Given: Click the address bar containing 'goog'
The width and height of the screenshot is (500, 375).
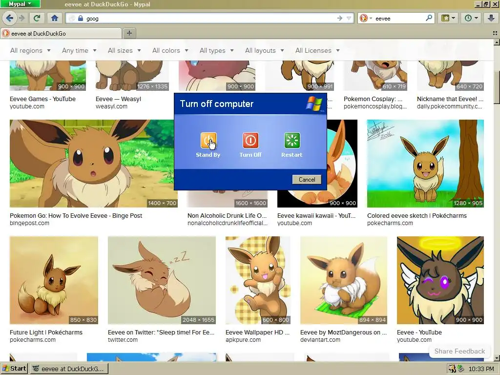Looking at the screenshot, I should click(x=210, y=19).
